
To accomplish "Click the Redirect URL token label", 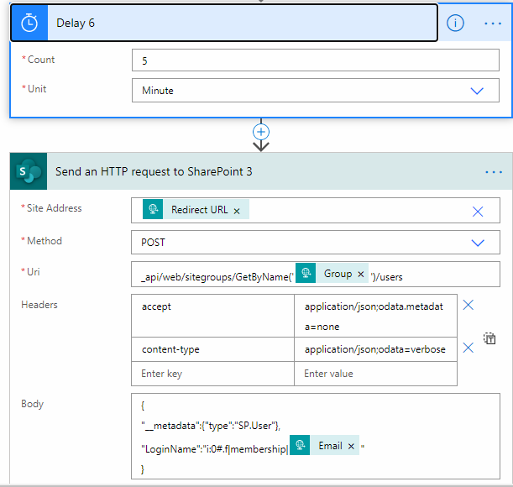I will pos(200,209).
